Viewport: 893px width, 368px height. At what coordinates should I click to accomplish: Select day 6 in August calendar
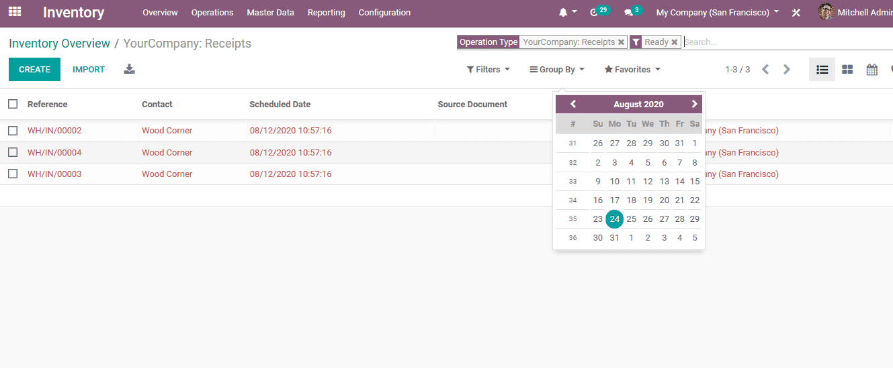pos(664,162)
